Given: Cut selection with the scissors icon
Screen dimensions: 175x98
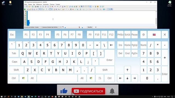Looking at the screenshot, I should 46,7.
